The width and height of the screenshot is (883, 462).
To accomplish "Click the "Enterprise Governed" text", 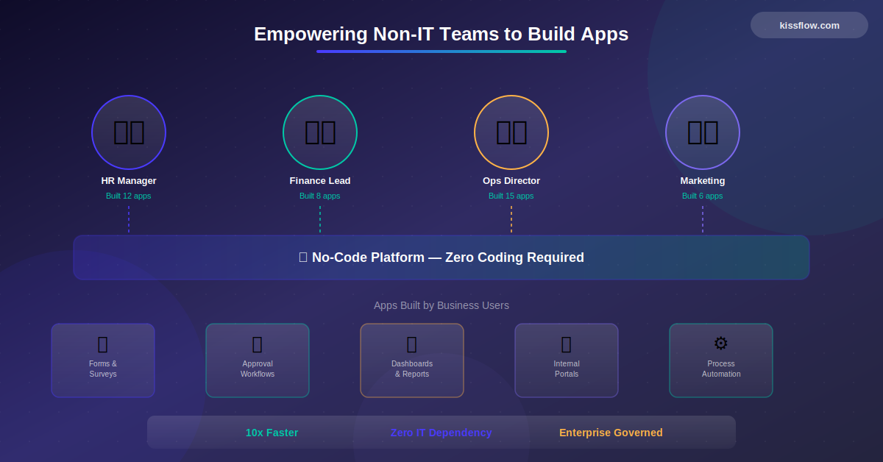I will [x=611, y=433].
